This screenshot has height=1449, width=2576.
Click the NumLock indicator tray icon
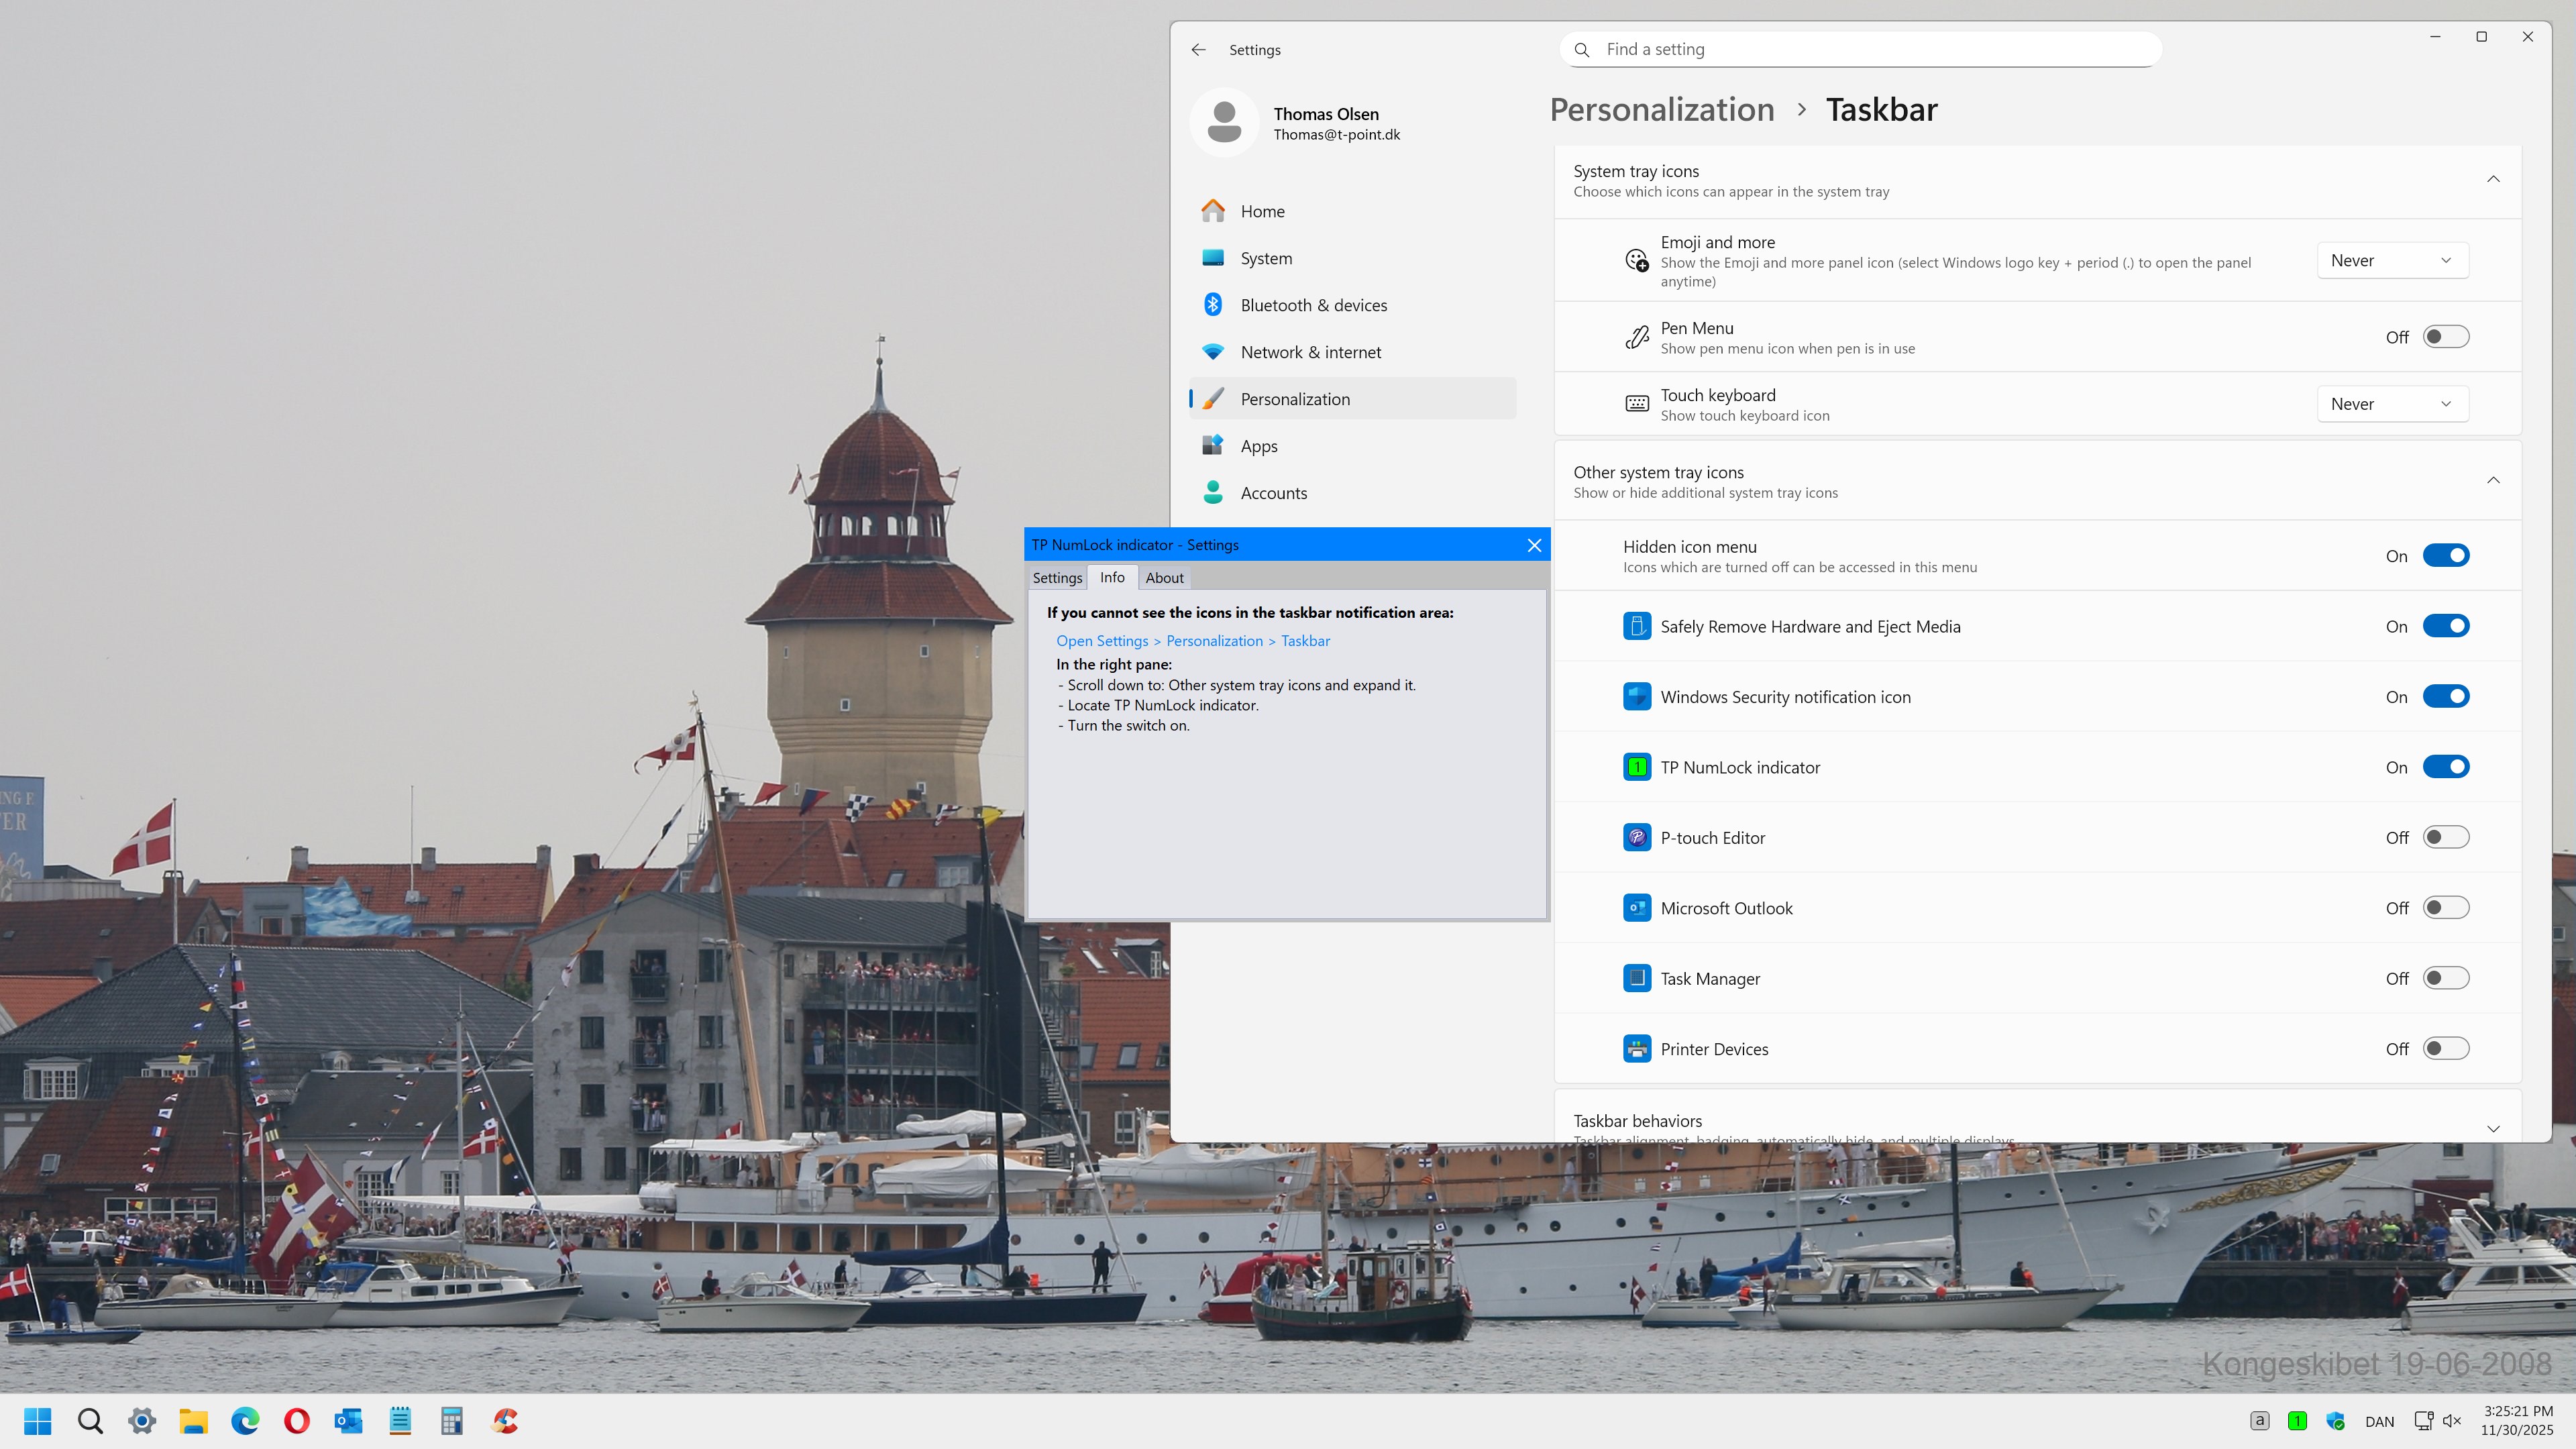2297,1421
